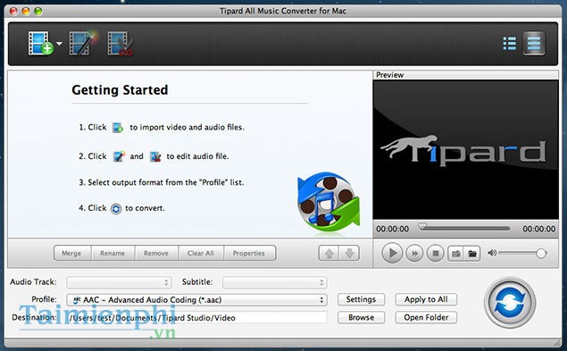The width and height of the screenshot is (567, 351).
Task: Click the Open Folder button
Action: 426,317
